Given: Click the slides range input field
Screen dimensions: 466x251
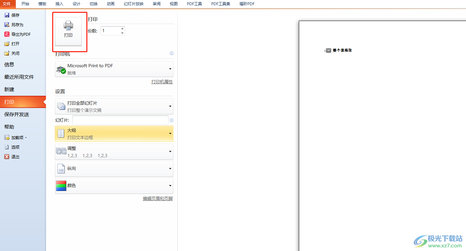Looking at the screenshot, I should [x=120, y=120].
